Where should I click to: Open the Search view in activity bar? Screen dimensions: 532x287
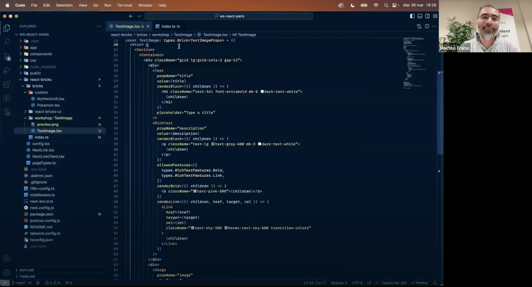coord(7,41)
